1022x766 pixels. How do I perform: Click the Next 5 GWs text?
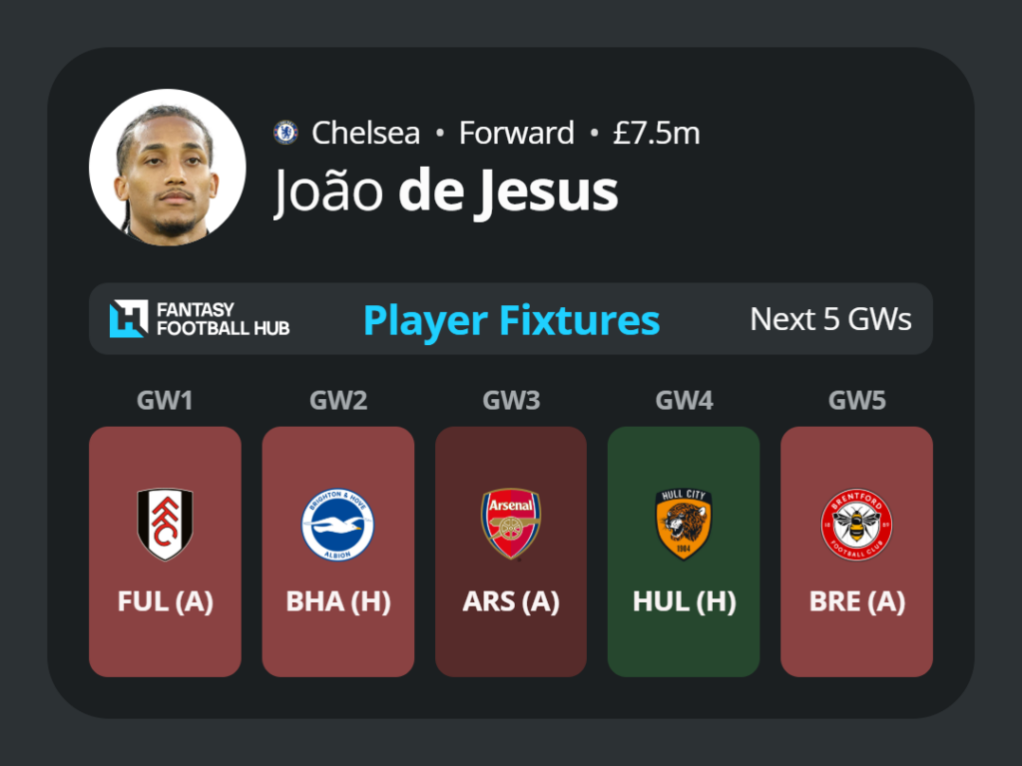[x=830, y=319]
